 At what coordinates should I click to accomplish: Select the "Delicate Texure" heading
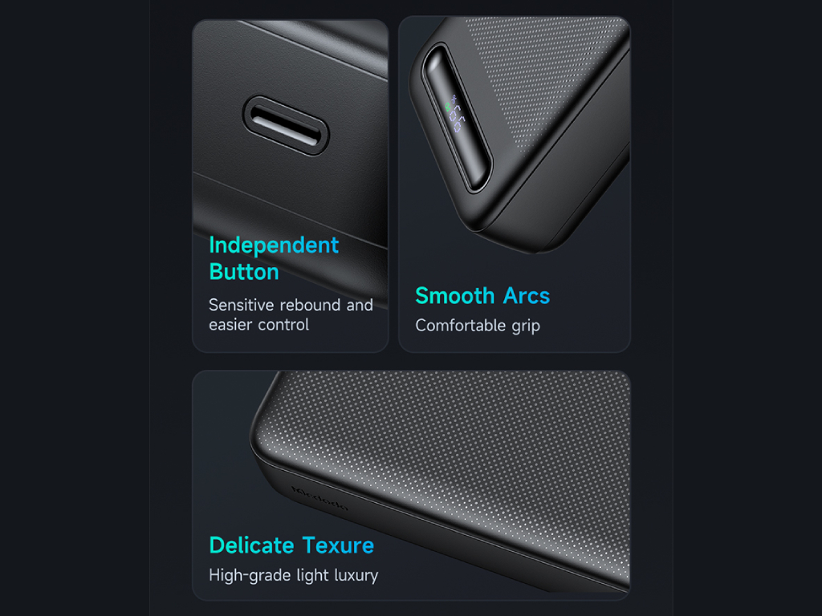point(291,545)
